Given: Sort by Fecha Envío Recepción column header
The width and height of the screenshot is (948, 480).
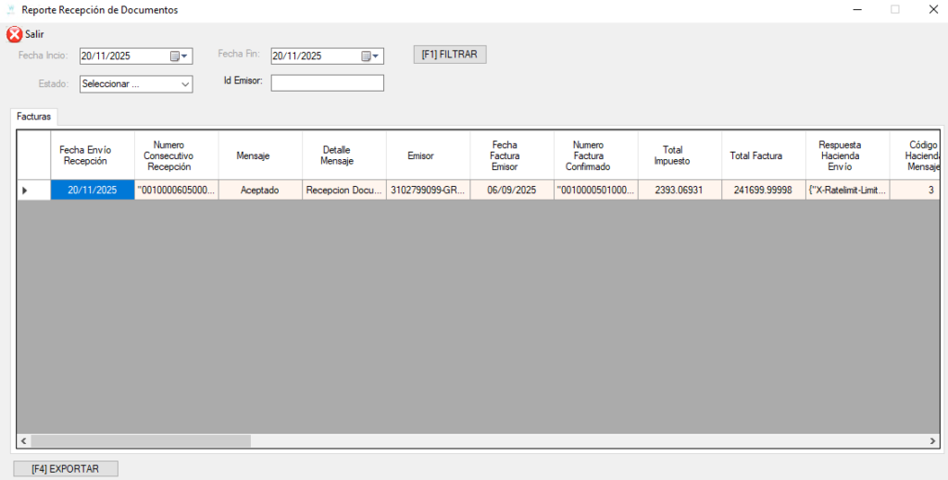Looking at the screenshot, I should [92, 155].
